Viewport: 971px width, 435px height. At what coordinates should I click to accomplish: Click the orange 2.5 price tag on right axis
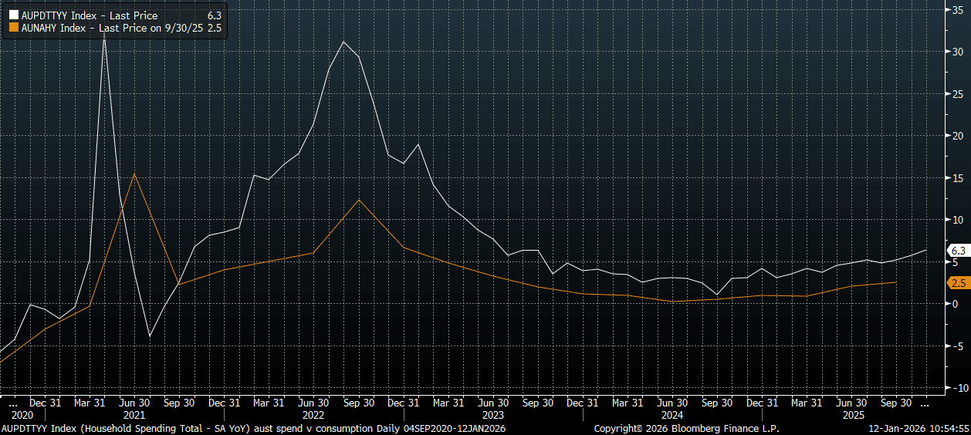click(x=958, y=283)
